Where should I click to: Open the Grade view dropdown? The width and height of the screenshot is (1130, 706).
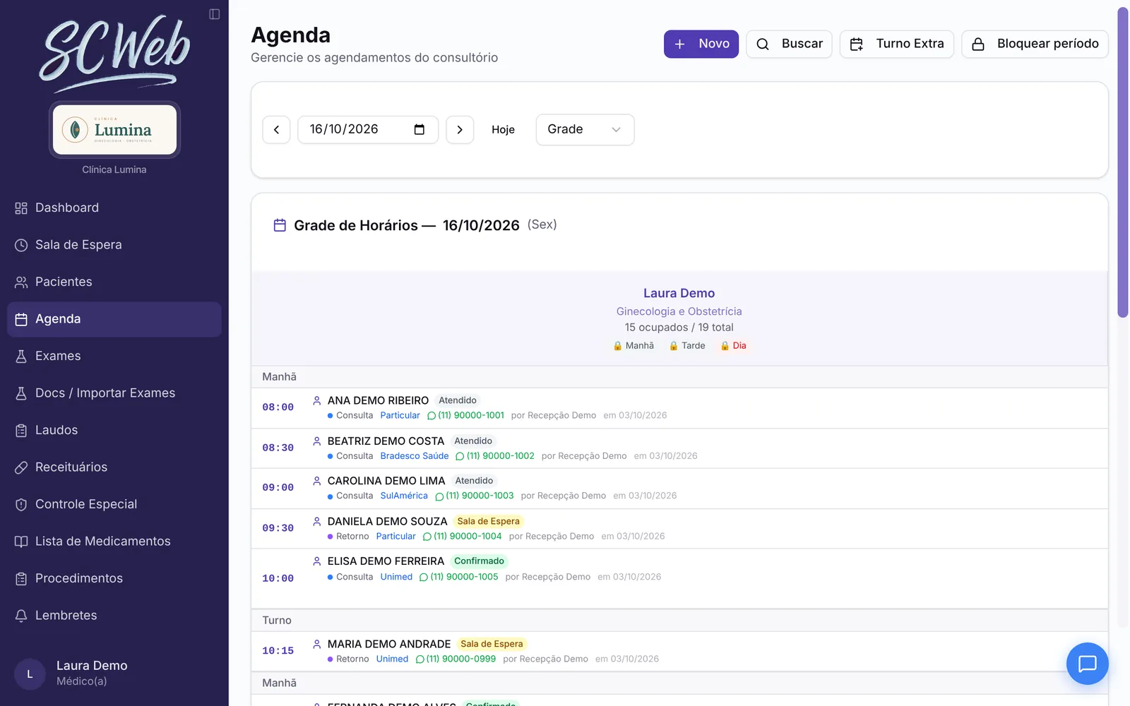click(x=585, y=130)
